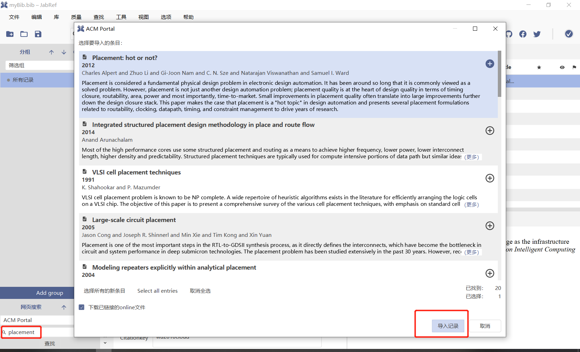
Task: Open the 查找 menu in the menu bar
Action: click(x=99, y=17)
